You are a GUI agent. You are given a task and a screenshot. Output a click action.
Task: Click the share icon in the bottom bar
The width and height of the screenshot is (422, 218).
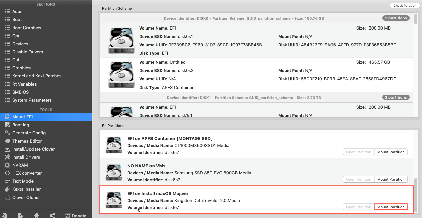pyautogui.click(x=52, y=215)
